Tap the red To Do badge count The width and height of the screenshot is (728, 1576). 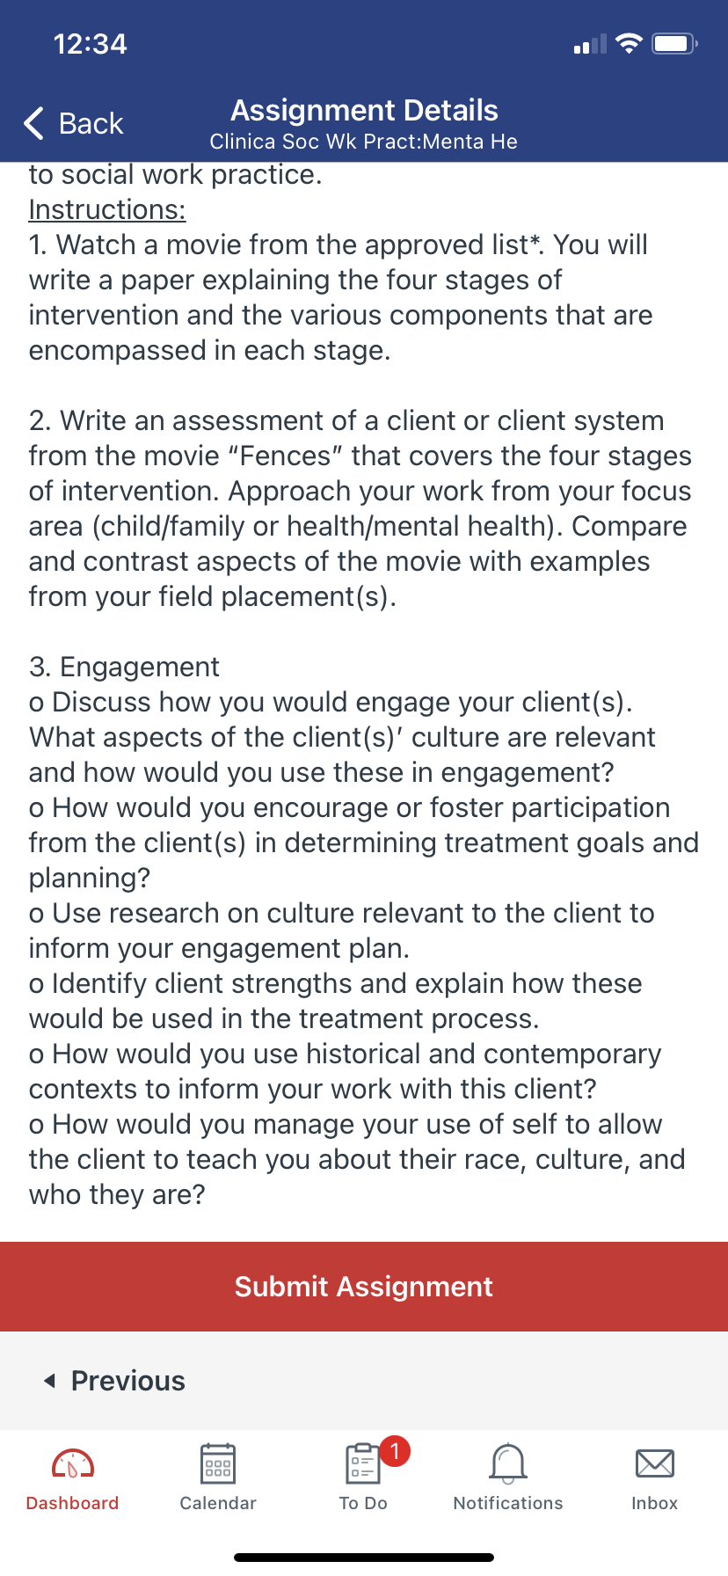click(395, 1450)
